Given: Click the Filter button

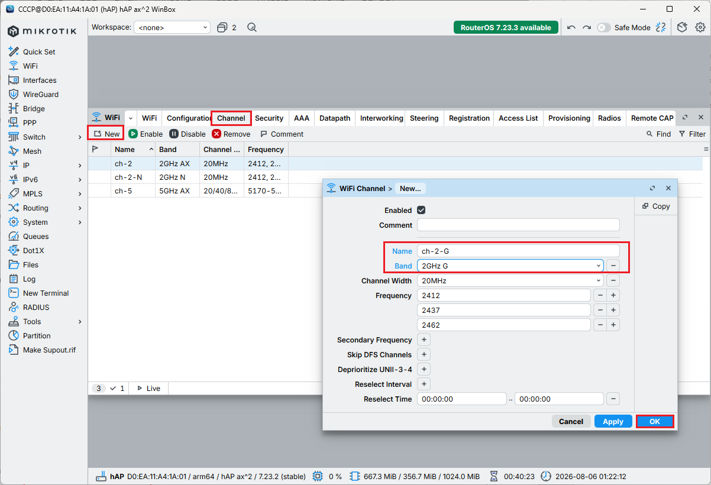Looking at the screenshot, I should [691, 134].
